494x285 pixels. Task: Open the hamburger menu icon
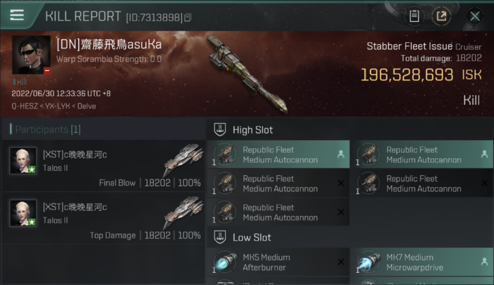[17, 15]
